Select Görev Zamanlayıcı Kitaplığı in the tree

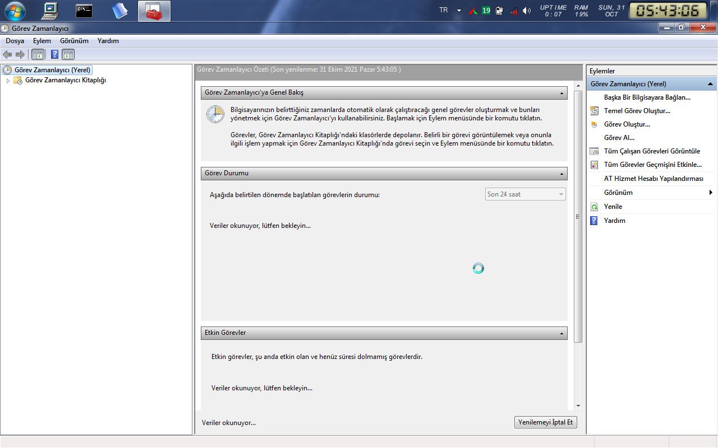tap(66, 80)
